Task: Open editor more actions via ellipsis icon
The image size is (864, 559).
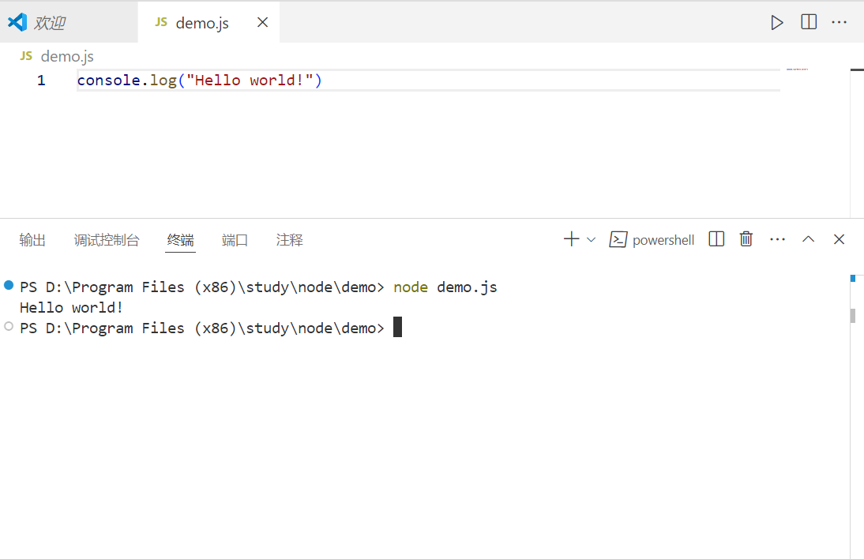Action: pos(839,22)
